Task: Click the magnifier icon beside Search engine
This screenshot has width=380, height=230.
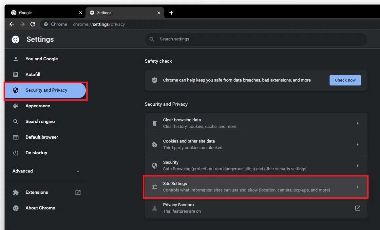Action: (x=15, y=122)
